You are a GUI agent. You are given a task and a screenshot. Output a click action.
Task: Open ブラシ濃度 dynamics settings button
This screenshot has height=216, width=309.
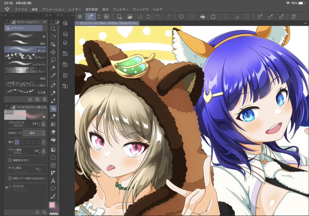44,151
